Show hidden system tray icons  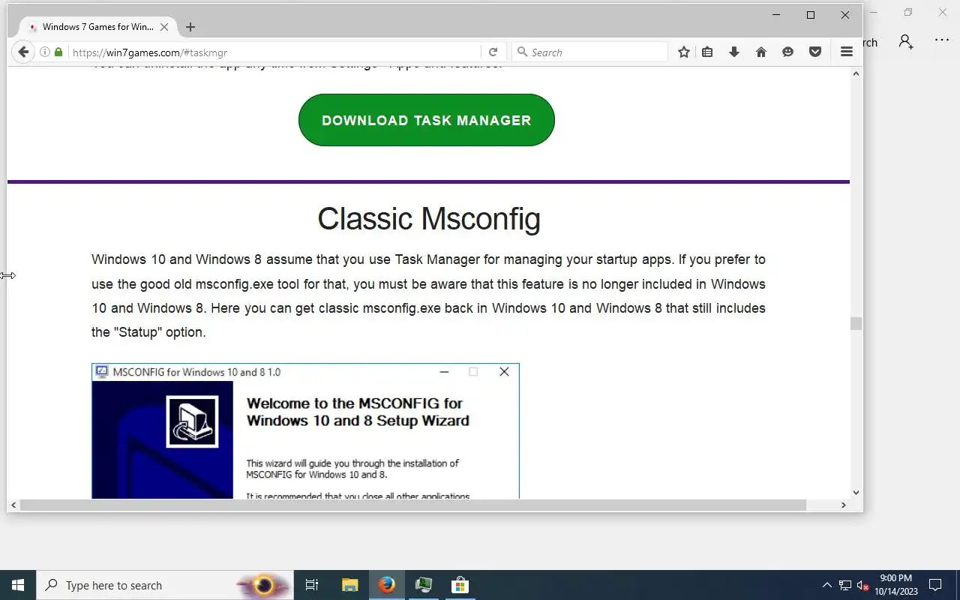click(827, 585)
